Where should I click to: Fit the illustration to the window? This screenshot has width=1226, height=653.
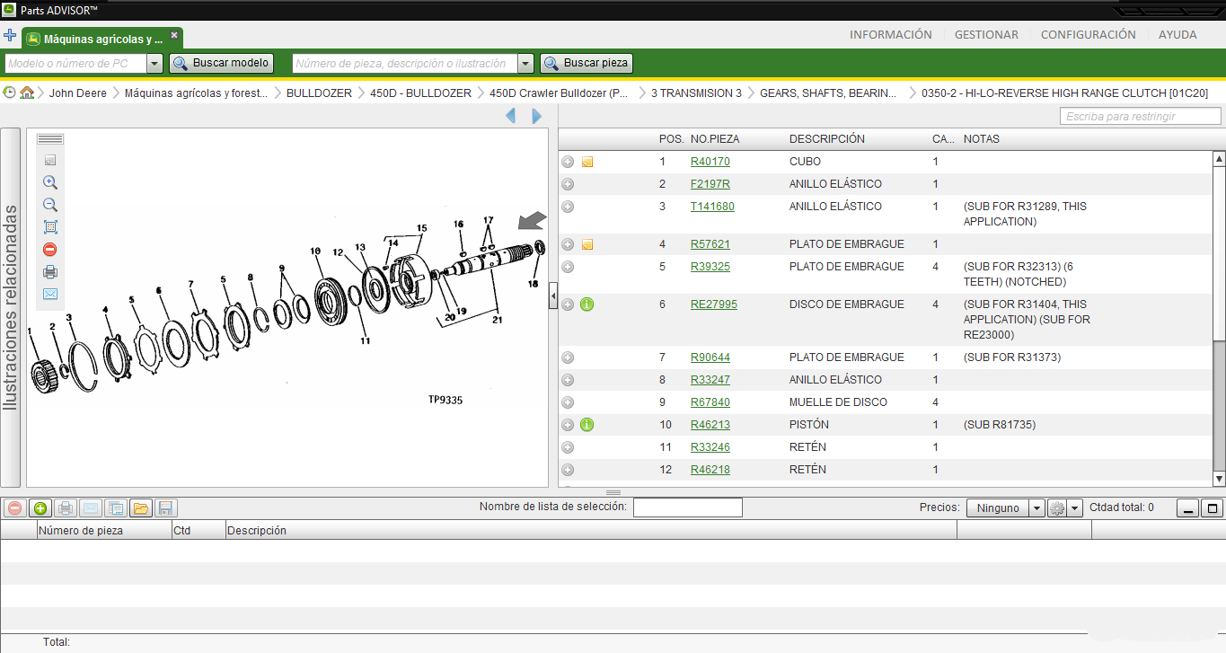[50, 227]
